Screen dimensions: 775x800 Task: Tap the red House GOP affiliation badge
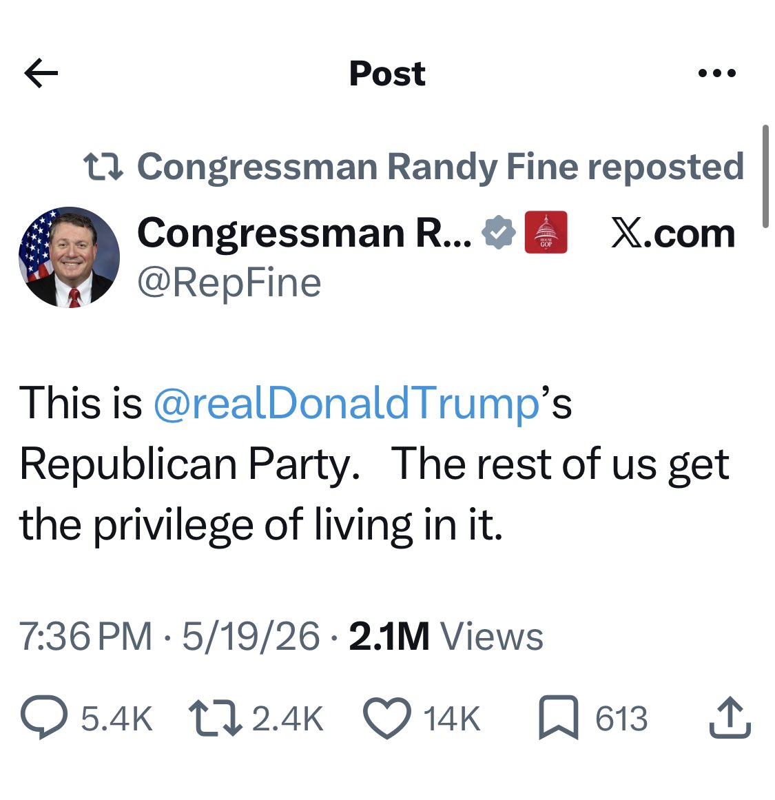click(x=546, y=232)
